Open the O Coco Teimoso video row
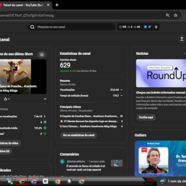 pos(91,126)
